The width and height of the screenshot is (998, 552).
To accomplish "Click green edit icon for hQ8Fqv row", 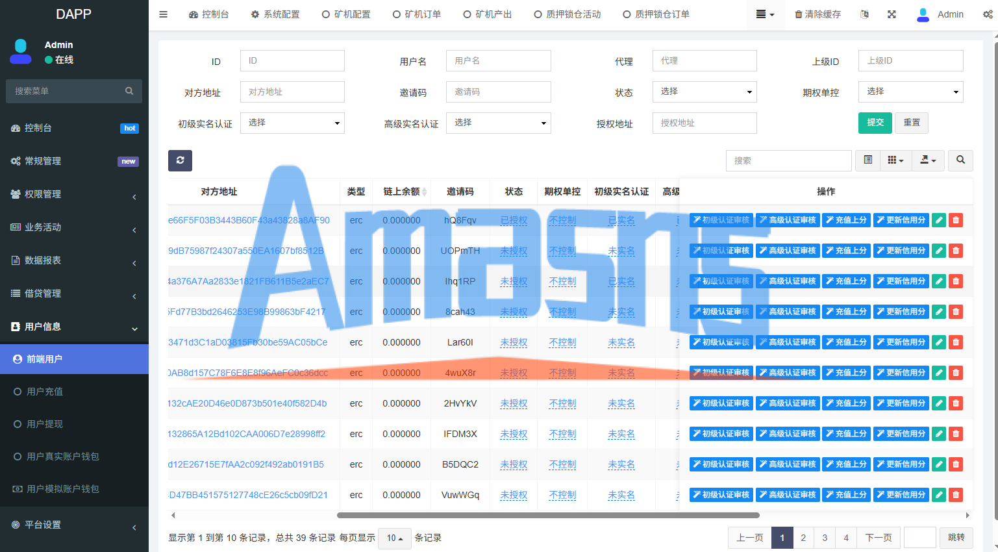I will [x=939, y=220].
